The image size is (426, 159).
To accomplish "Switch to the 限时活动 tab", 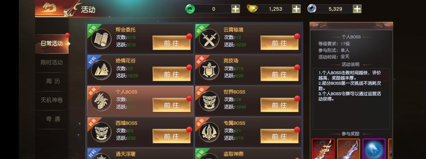I will (x=52, y=62).
